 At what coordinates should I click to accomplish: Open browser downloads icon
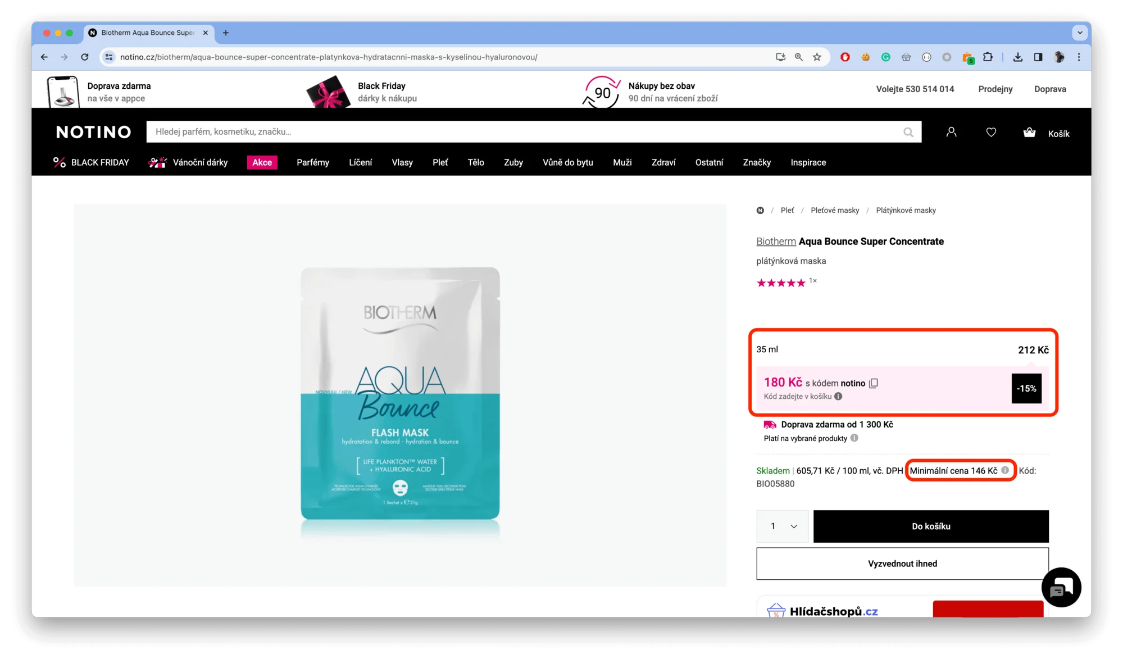click(x=1017, y=57)
